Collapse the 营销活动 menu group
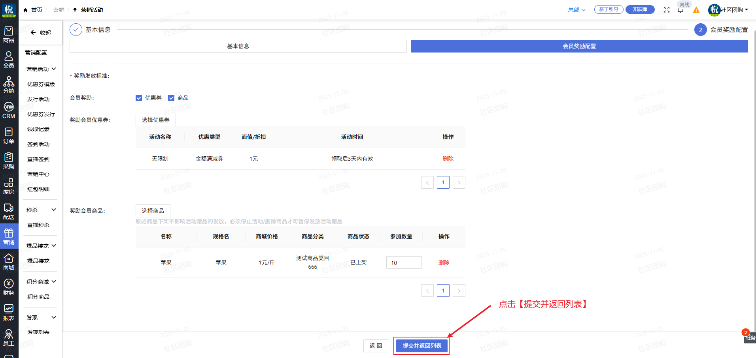Viewport: 756px width, 358px height. pos(41,69)
